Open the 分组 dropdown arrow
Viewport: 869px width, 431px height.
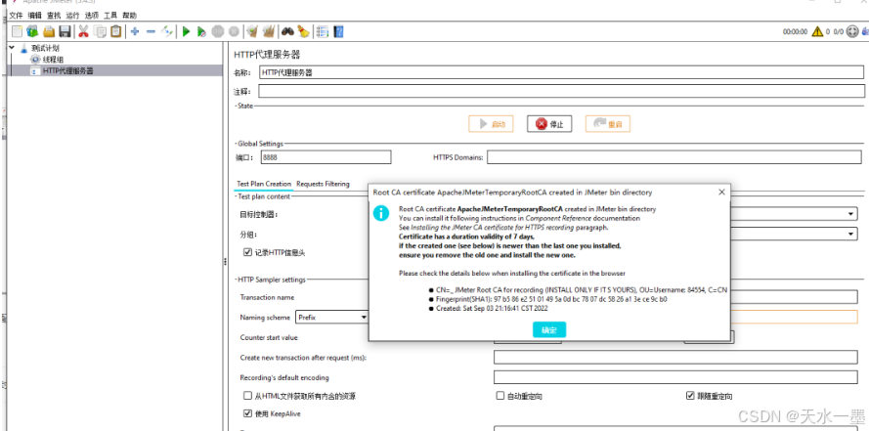tap(850, 235)
